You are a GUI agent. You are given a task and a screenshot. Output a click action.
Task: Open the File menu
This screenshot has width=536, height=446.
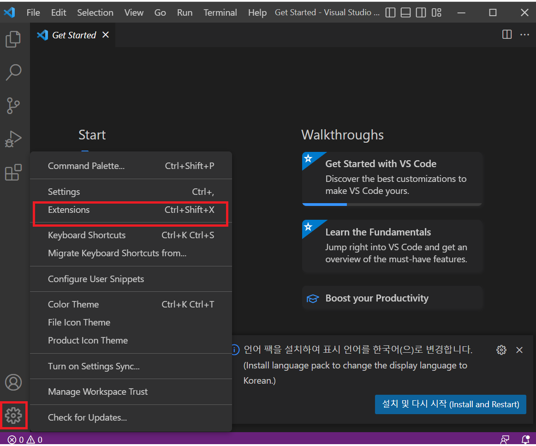coord(33,12)
